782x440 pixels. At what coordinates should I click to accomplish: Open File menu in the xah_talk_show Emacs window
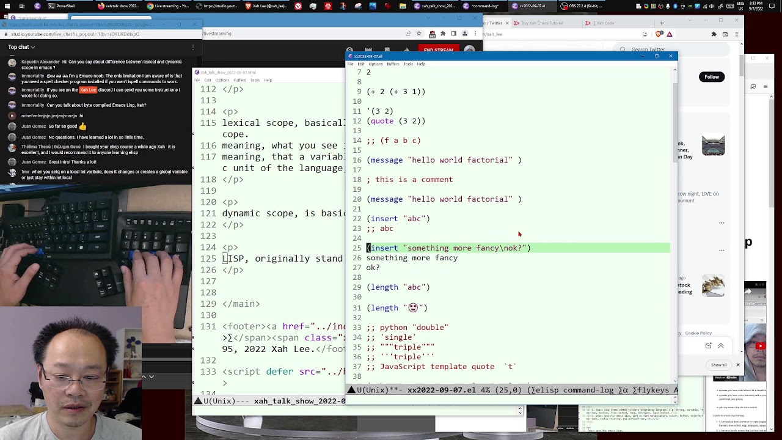[197, 80]
